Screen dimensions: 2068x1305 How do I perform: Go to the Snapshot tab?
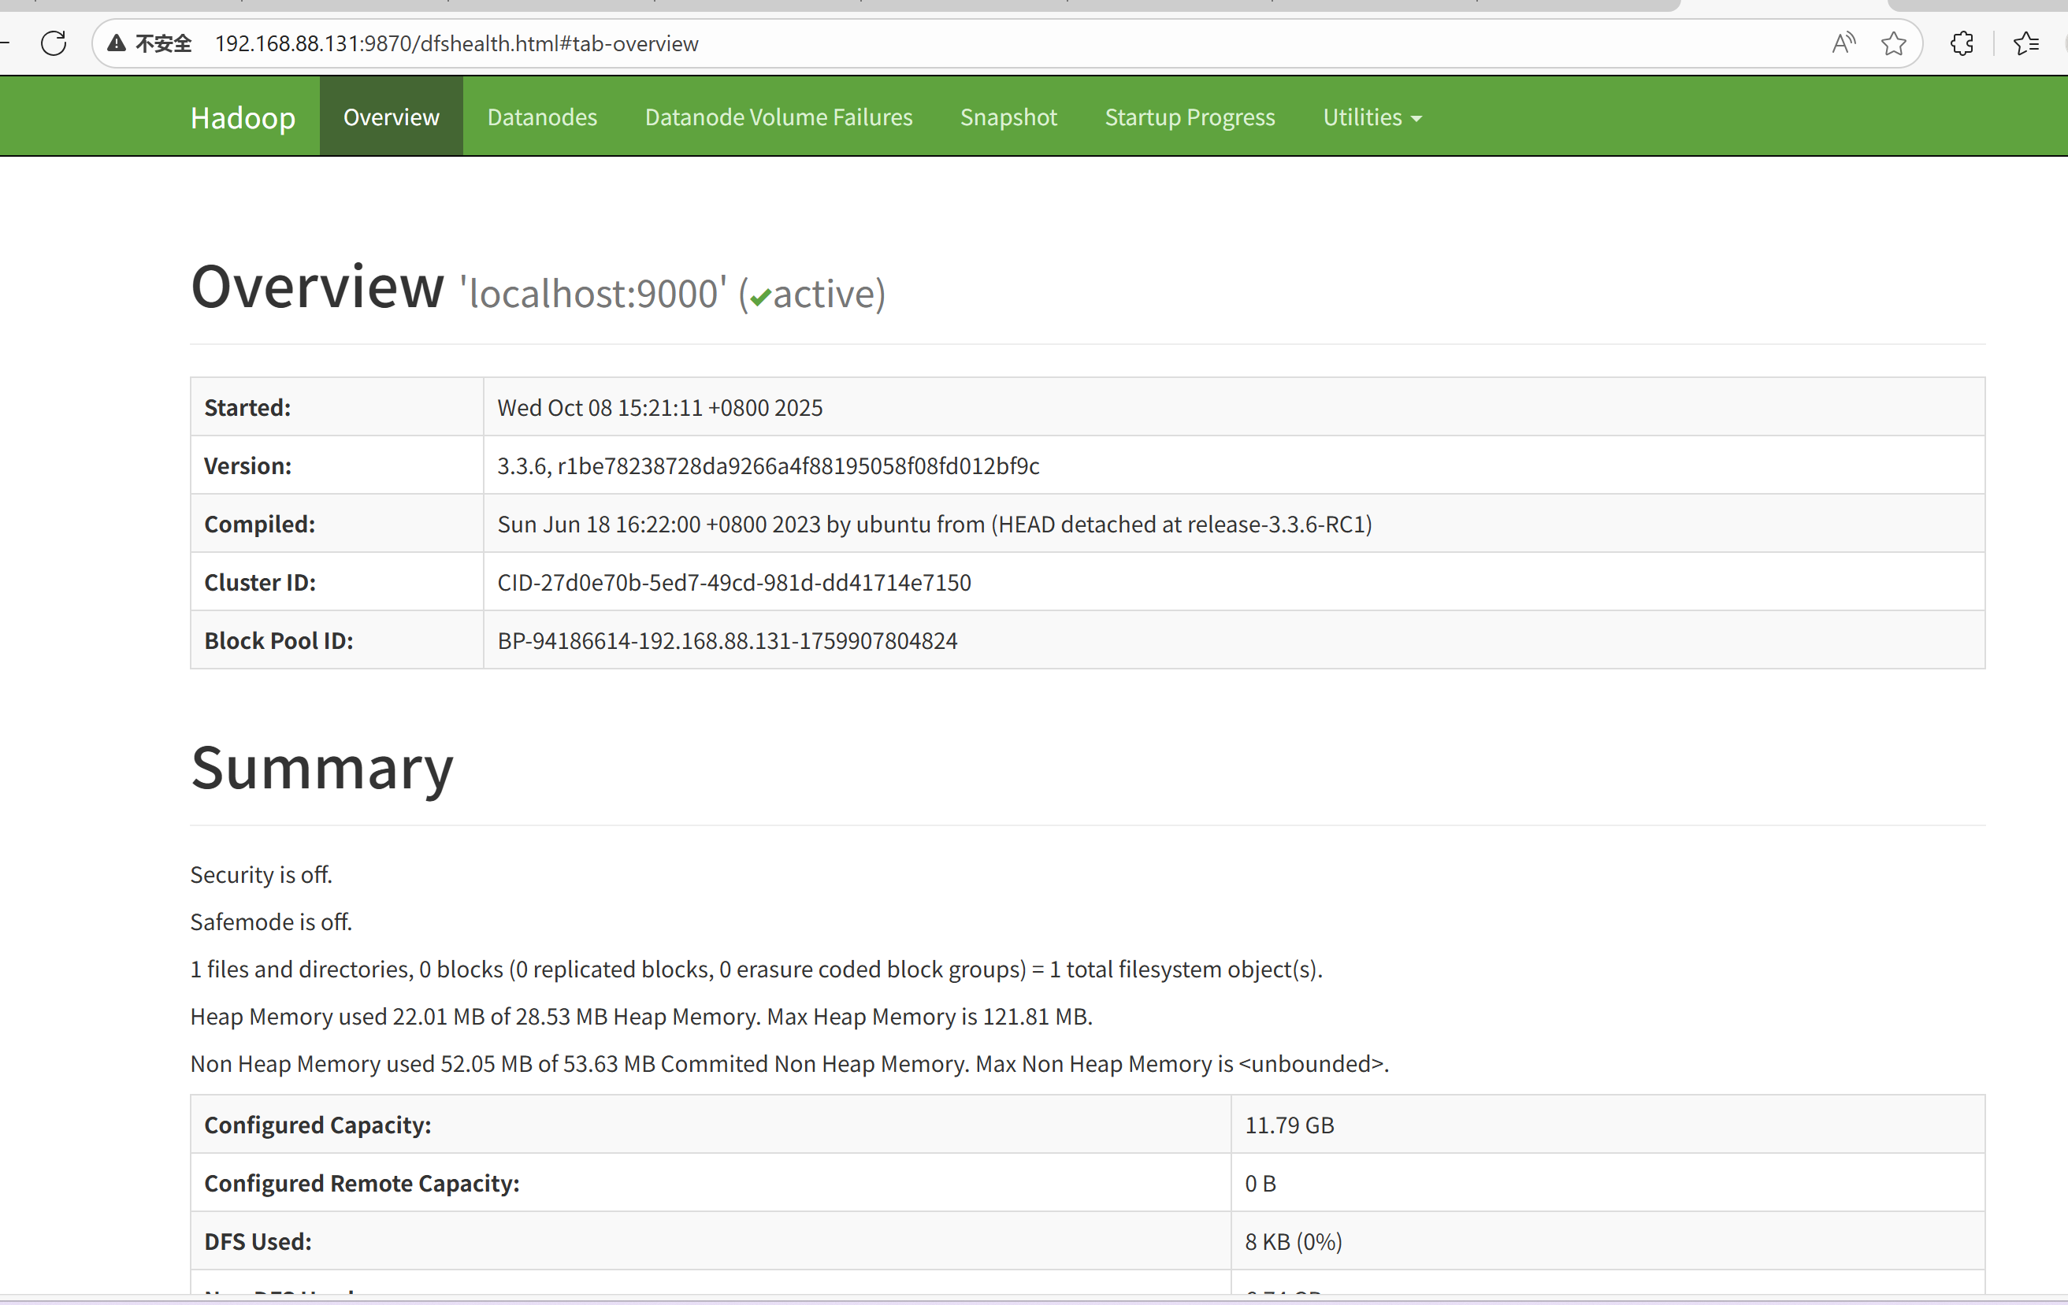[1008, 117]
